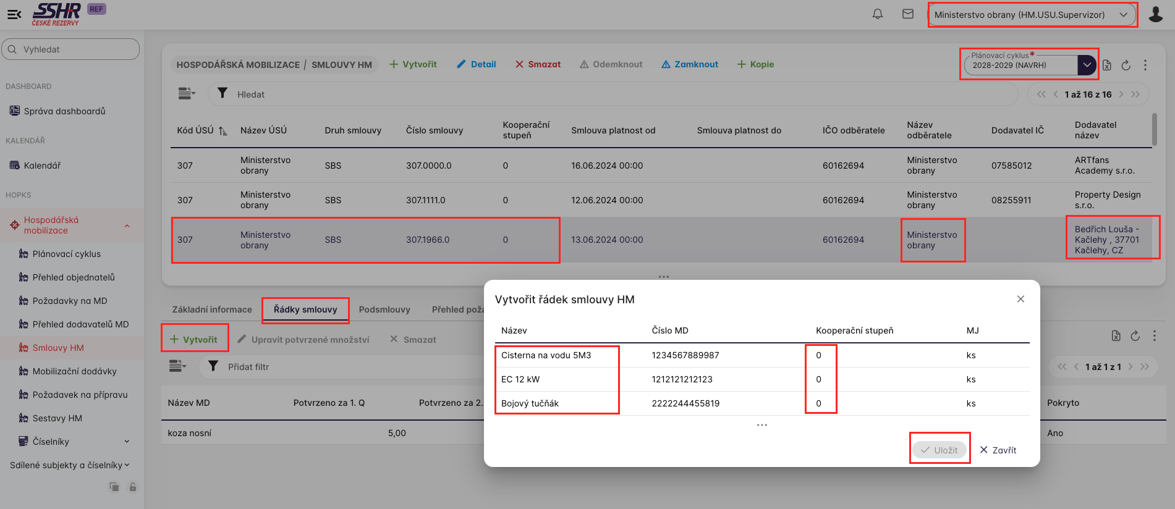Image resolution: width=1175 pixels, height=509 pixels.
Task: Open Mobilizační dodávky in the sidebar
Action: 74,371
